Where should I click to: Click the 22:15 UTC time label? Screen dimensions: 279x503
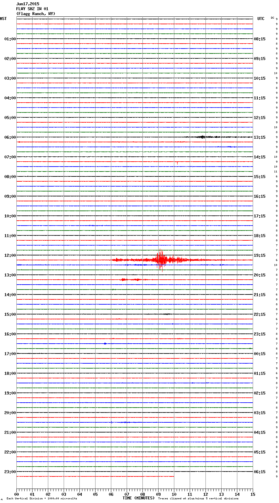[x=260, y=314]
